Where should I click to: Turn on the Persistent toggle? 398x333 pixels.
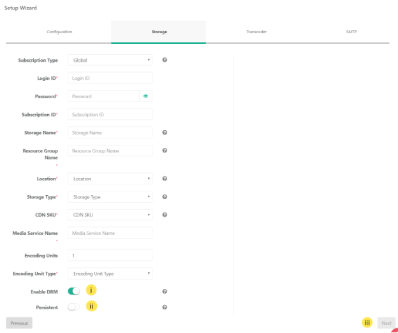(74, 307)
